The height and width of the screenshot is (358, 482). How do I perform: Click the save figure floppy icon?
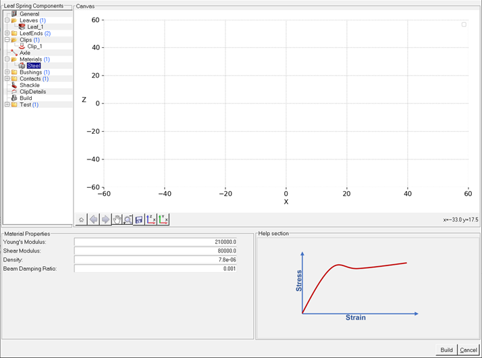[x=139, y=220]
